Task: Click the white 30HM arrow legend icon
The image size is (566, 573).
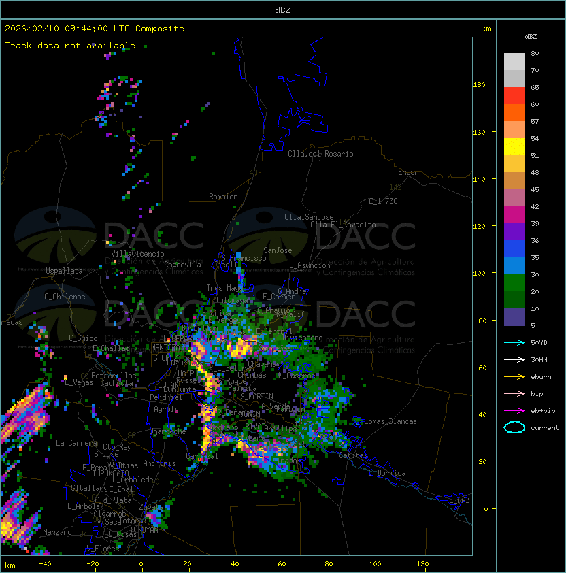Action: click(514, 359)
